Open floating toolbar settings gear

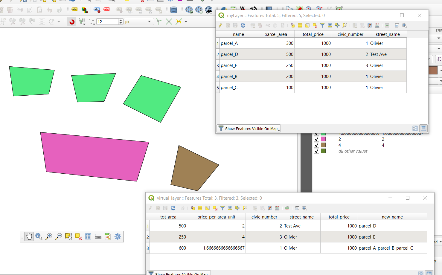[x=118, y=236]
